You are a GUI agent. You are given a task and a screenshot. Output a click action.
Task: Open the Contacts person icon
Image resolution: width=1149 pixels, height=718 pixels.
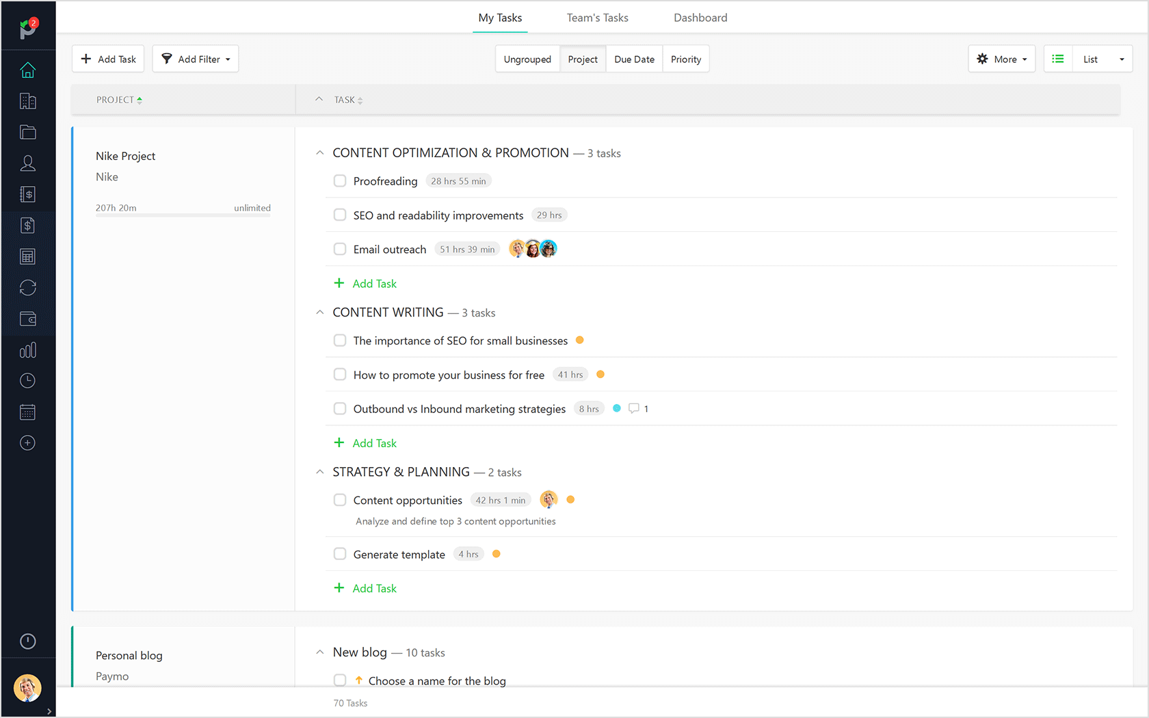tap(27, 163)
